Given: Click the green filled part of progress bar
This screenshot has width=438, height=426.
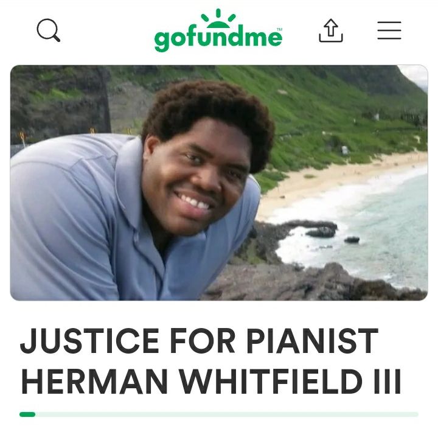Looking at the screenshot, I should point(27,414).
